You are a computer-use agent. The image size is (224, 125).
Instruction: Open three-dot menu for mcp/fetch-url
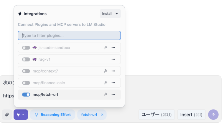[x=113, y=95]
